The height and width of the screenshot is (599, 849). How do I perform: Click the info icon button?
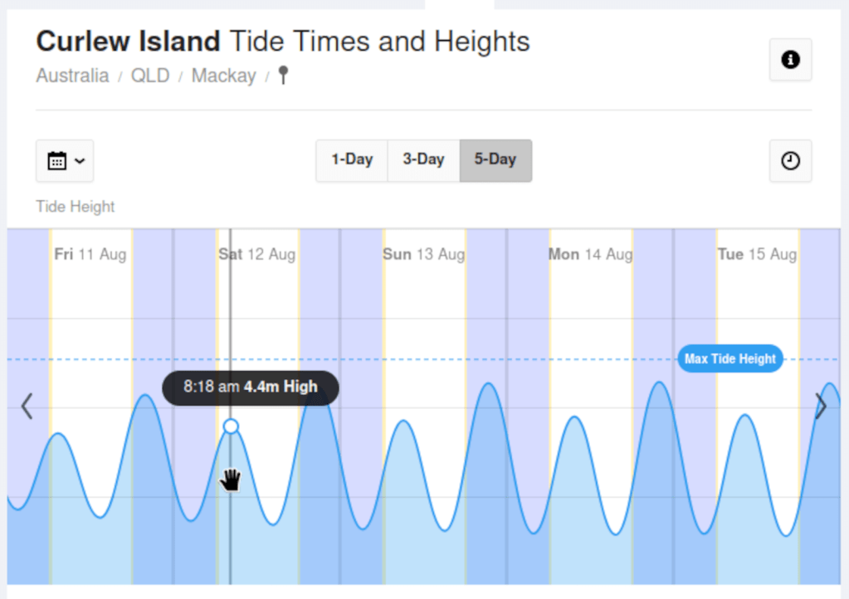coord(790,60)
